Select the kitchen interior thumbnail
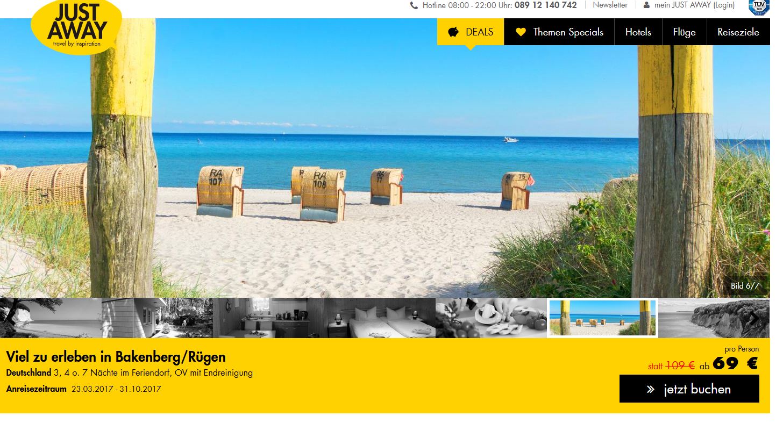Viewport: 776px width, 423px height. pos(269,318)
